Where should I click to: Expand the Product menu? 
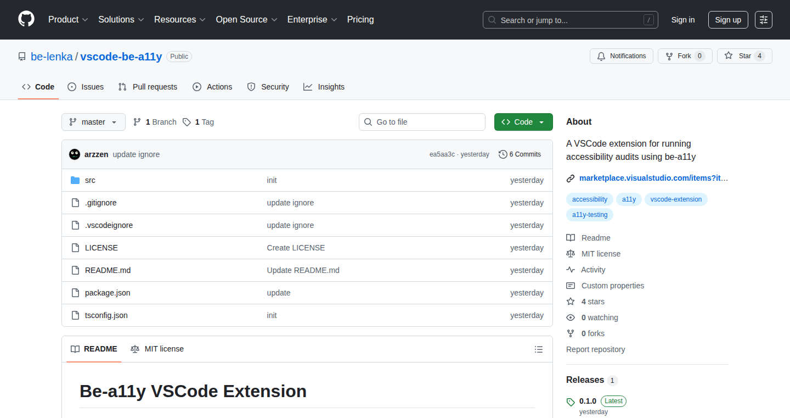pos(68,19)
